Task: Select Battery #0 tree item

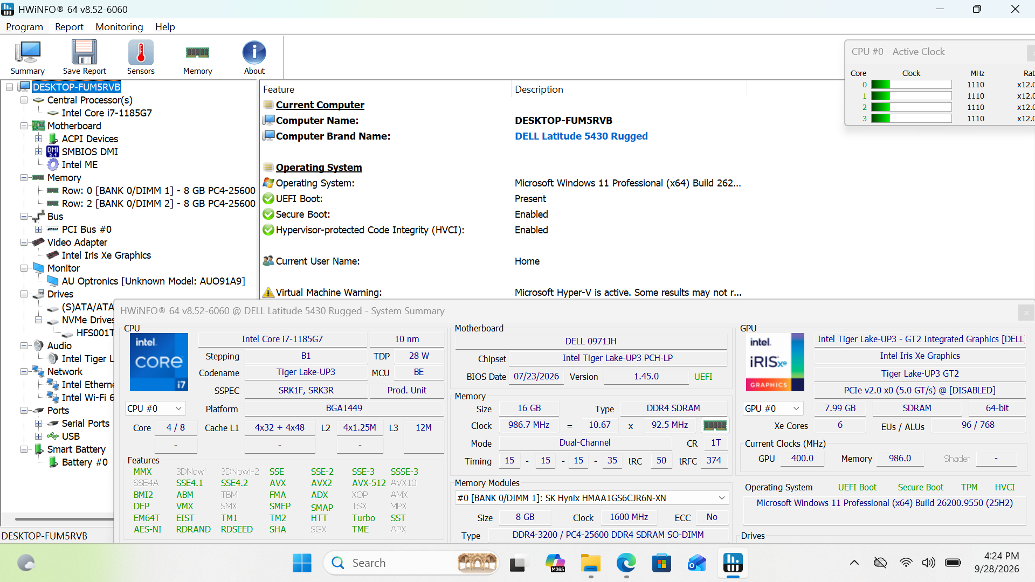Action: 85,462
